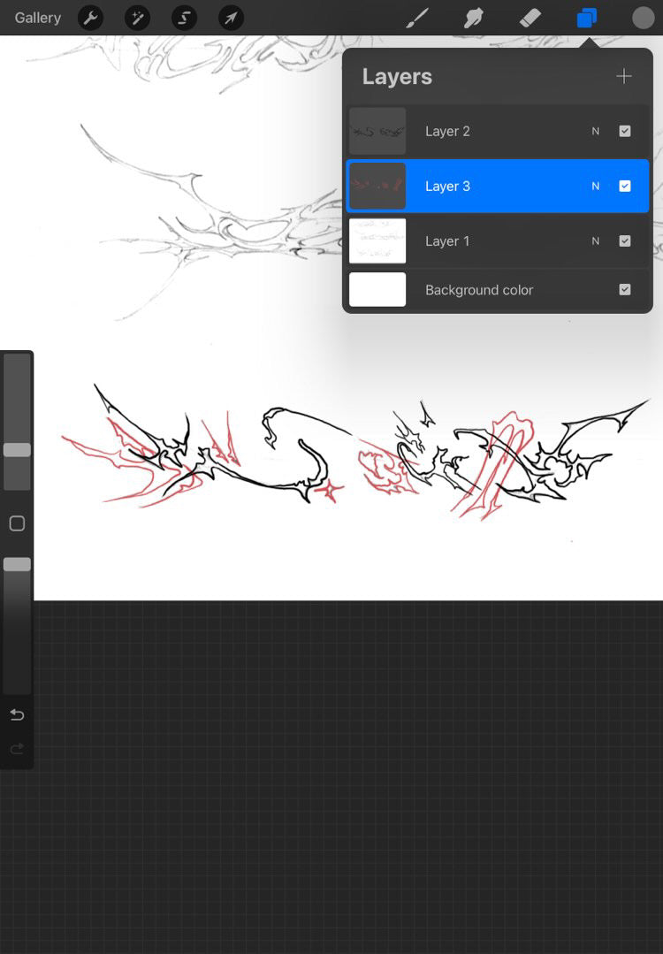Hide Layer 2 using its checkbox
The image size is (663, 954).
click(625, 131)
